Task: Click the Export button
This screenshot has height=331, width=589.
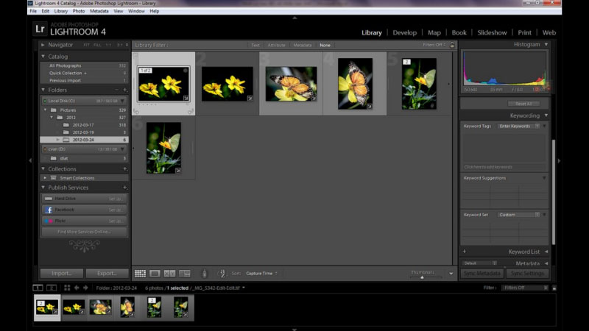Action: [107, 274]
